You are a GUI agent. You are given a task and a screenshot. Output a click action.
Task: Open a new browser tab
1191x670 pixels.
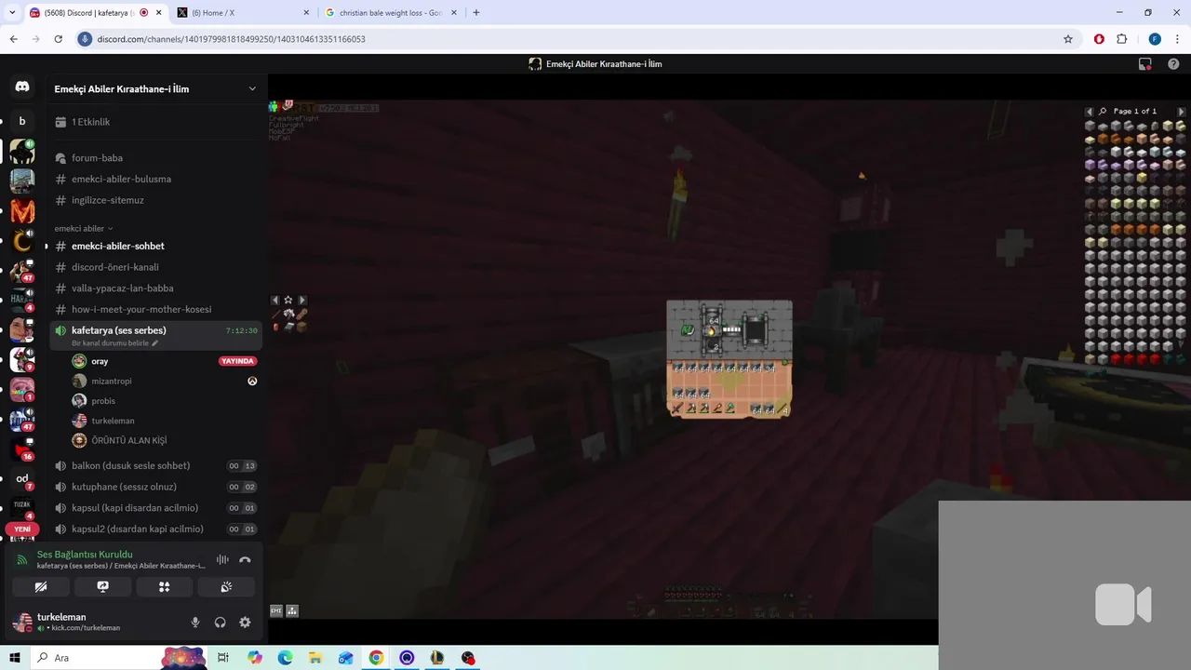coord(476,13)
